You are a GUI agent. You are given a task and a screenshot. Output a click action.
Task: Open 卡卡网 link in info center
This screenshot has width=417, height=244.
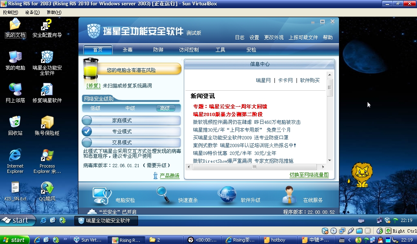pos(285,81)
